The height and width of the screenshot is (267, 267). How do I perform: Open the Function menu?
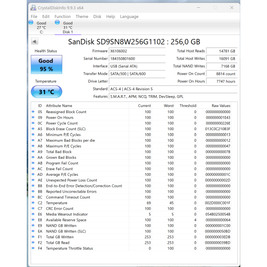coord(63,17)
